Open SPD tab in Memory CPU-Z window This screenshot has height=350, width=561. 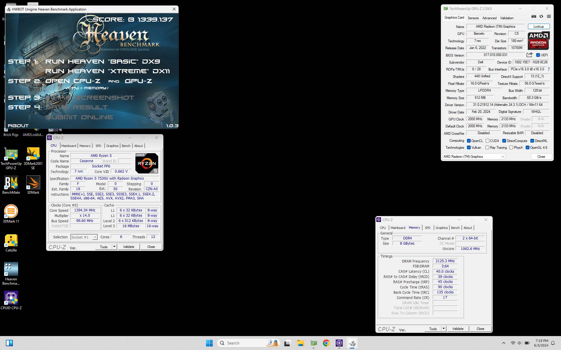[428, 228]
